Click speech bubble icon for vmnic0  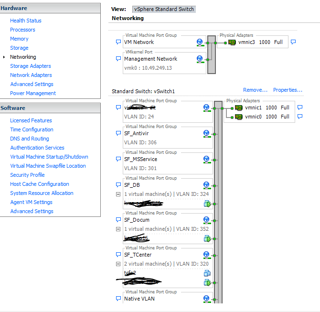(x=300, y=117)
